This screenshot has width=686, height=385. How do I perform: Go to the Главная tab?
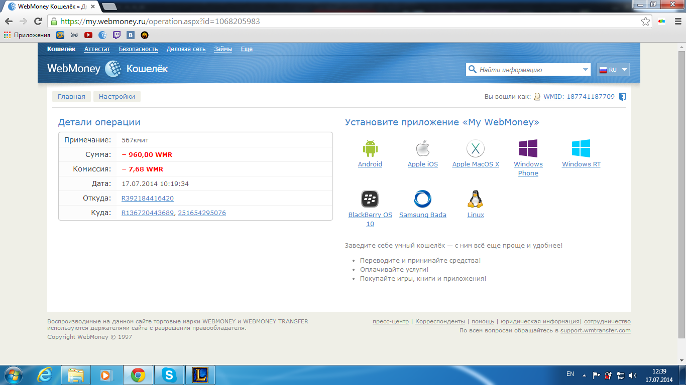71,97
